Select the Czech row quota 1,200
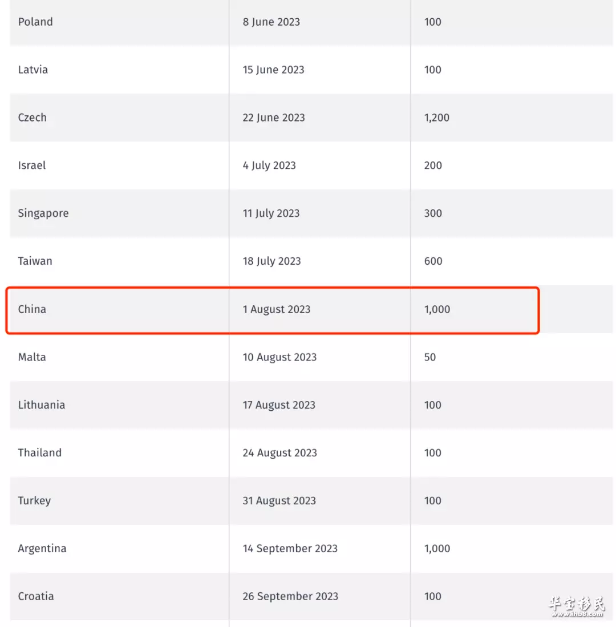616x627 pixels. click(x=436, y=118)
